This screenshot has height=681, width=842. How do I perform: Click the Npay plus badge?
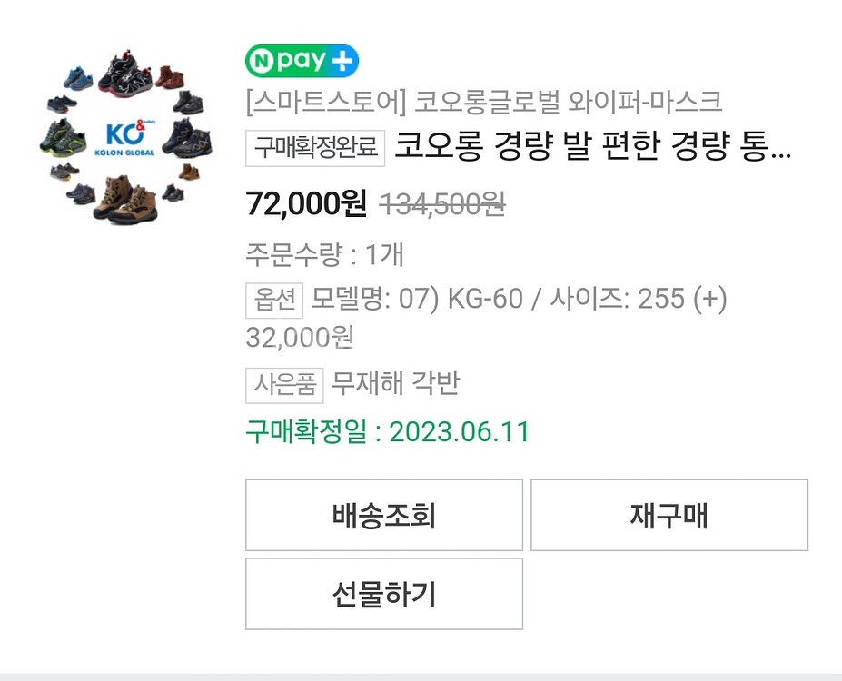pyautogui.click(x=302, y=61)
